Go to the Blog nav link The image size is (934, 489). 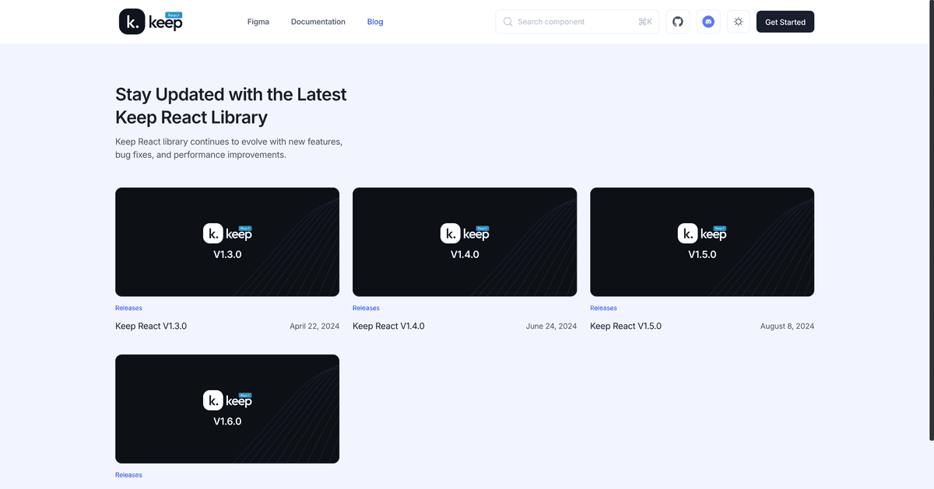tap(375, 22)
